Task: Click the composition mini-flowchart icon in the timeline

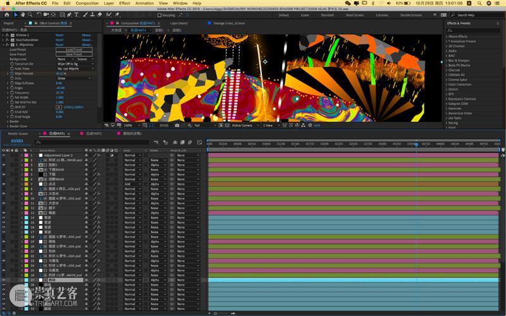Action: coord(156,142)
